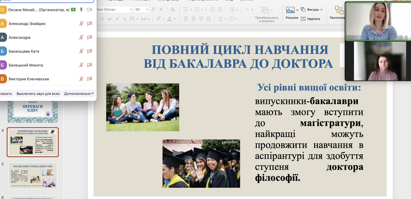The width and height of the screenshot is (411, 199).
Task: Expand the highlight color dropdown arrow
Action: [x=164, y=19]
